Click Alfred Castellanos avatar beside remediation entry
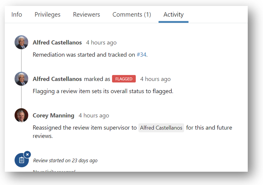The image size is (263, 185). (21, 42)
